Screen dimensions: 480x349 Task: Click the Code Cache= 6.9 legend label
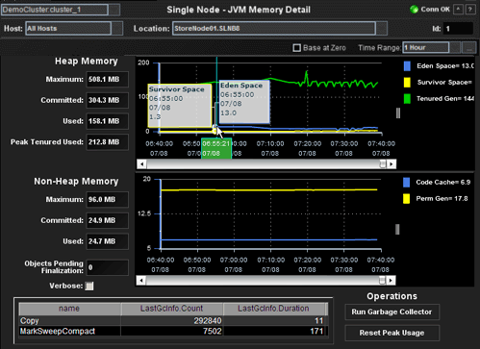(x=443, y=183)
